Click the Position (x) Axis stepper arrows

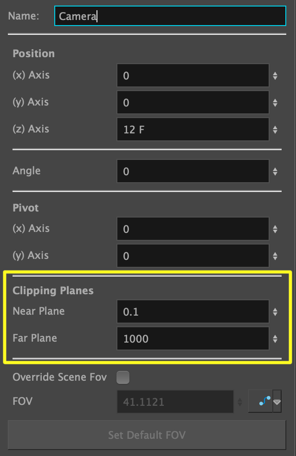(x=275, y=76)
